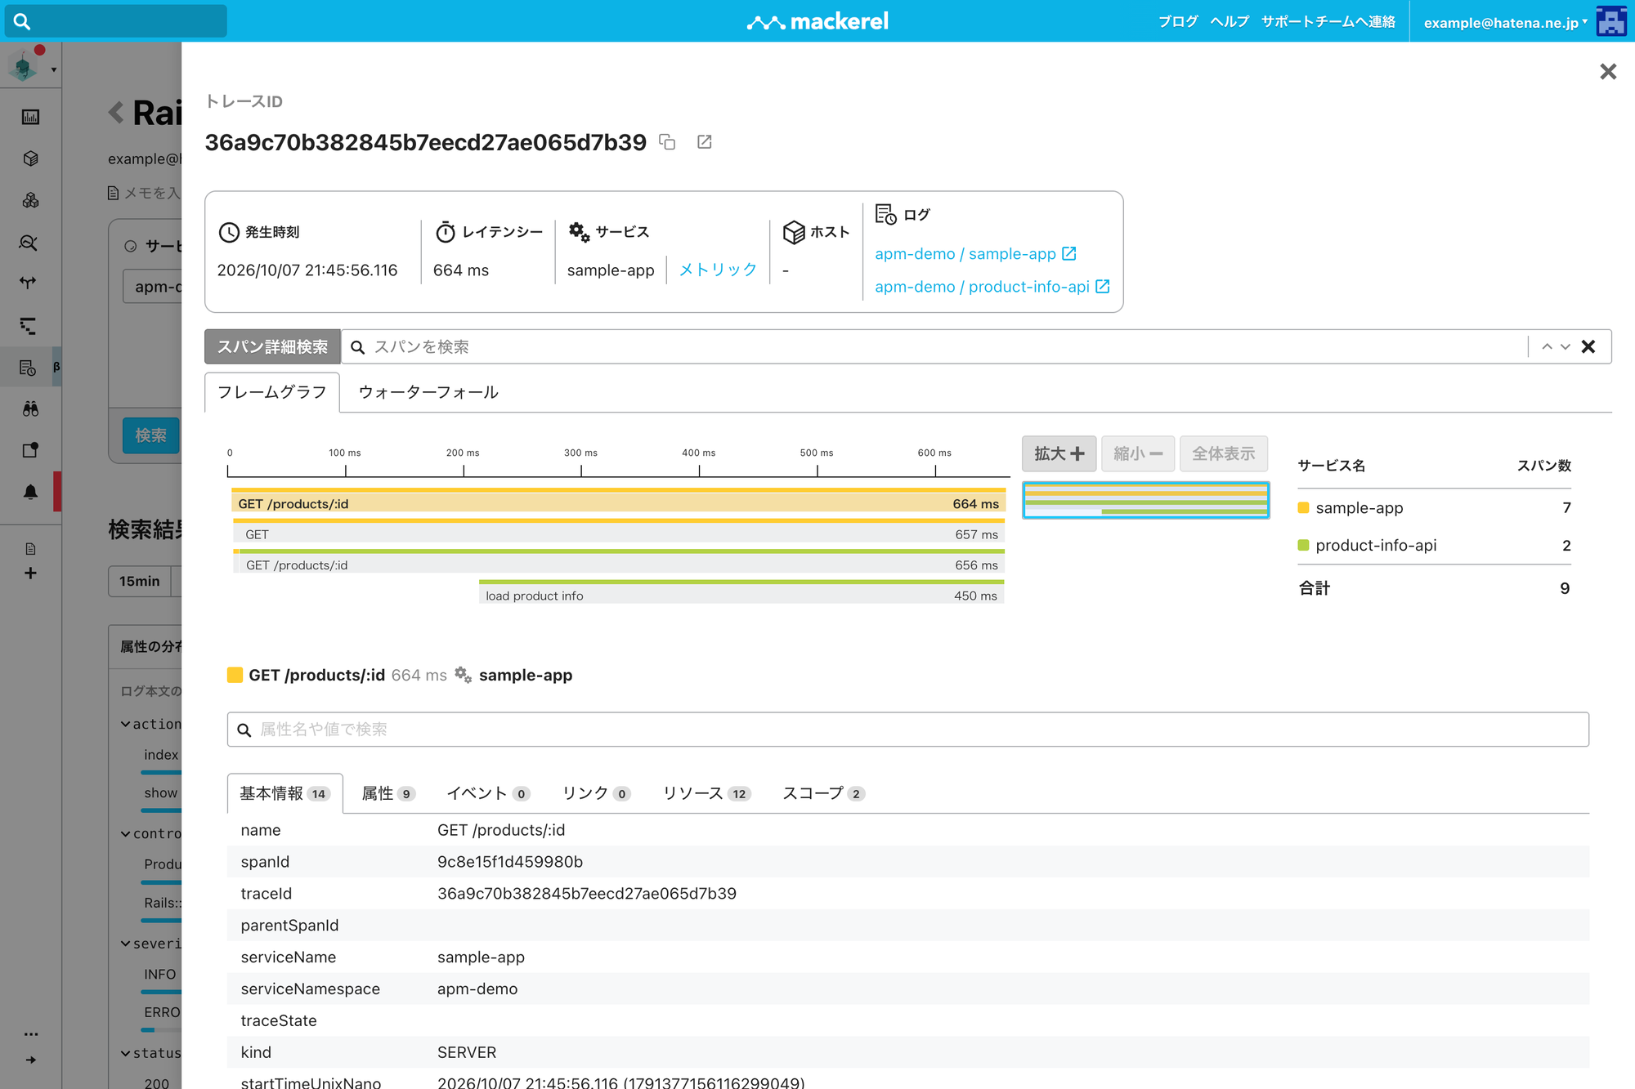
Task: Open the example@hatena.ne.jp account menu
Action: [1505, 23]
